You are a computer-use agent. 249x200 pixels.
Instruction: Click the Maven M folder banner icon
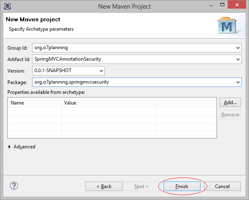coord(227,25)
